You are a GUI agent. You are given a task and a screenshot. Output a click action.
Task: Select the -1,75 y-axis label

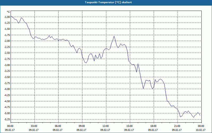(x=7, y=35)
